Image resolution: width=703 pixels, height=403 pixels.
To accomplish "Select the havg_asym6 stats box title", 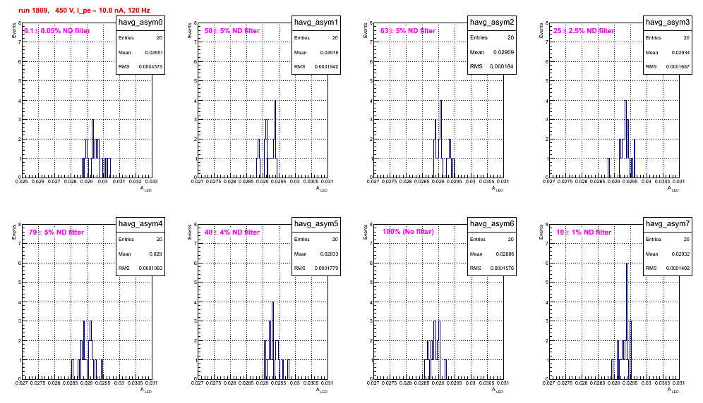I will pyautogui.click(x=492, y=224).
